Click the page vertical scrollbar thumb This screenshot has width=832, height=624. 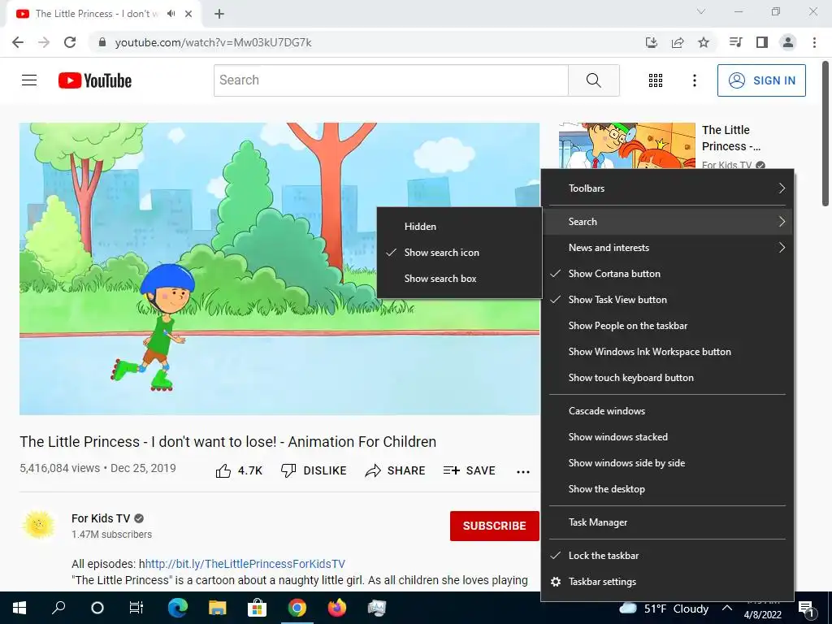click(x=825, y=134)
